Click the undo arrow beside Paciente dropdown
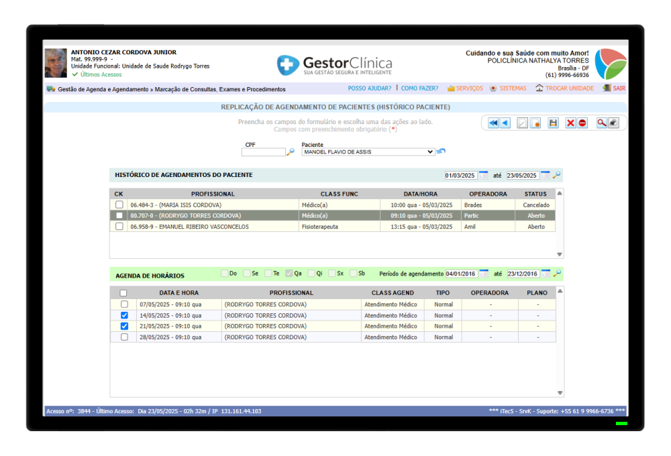Viewport: 671px width, 456px height. pos(442,151)
